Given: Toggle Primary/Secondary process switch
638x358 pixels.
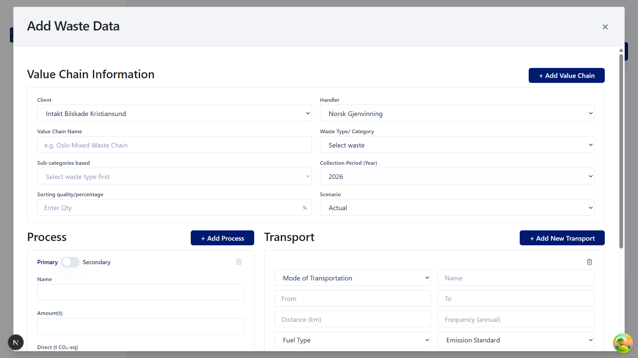Looking at the screenshot, I should [x=70, y=262].
